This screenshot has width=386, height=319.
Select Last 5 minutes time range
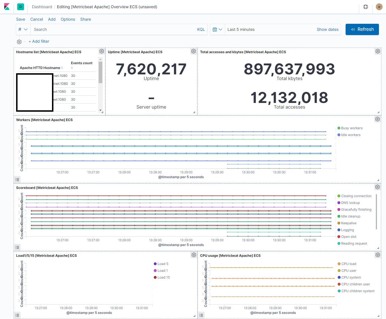[241, 29]
